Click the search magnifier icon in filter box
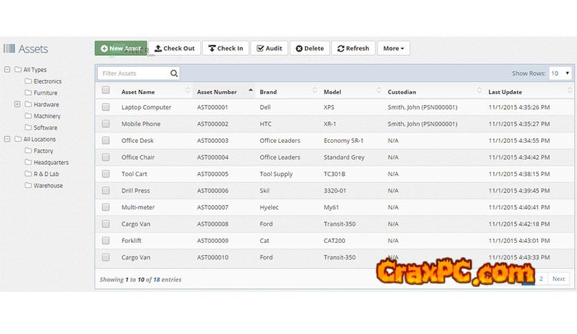This screenshot has height=334, width=577. pyautogui.click(x=175, y=73)
